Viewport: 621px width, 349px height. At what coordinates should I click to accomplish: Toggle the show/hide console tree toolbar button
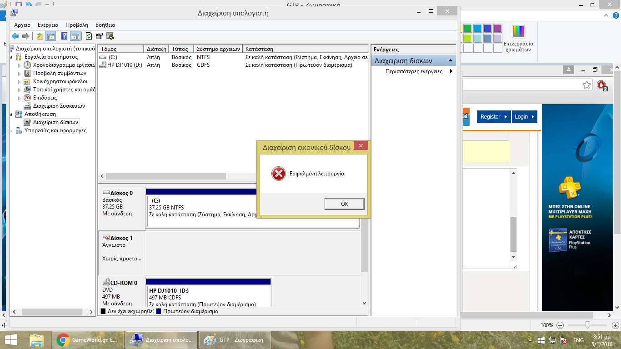51,36
